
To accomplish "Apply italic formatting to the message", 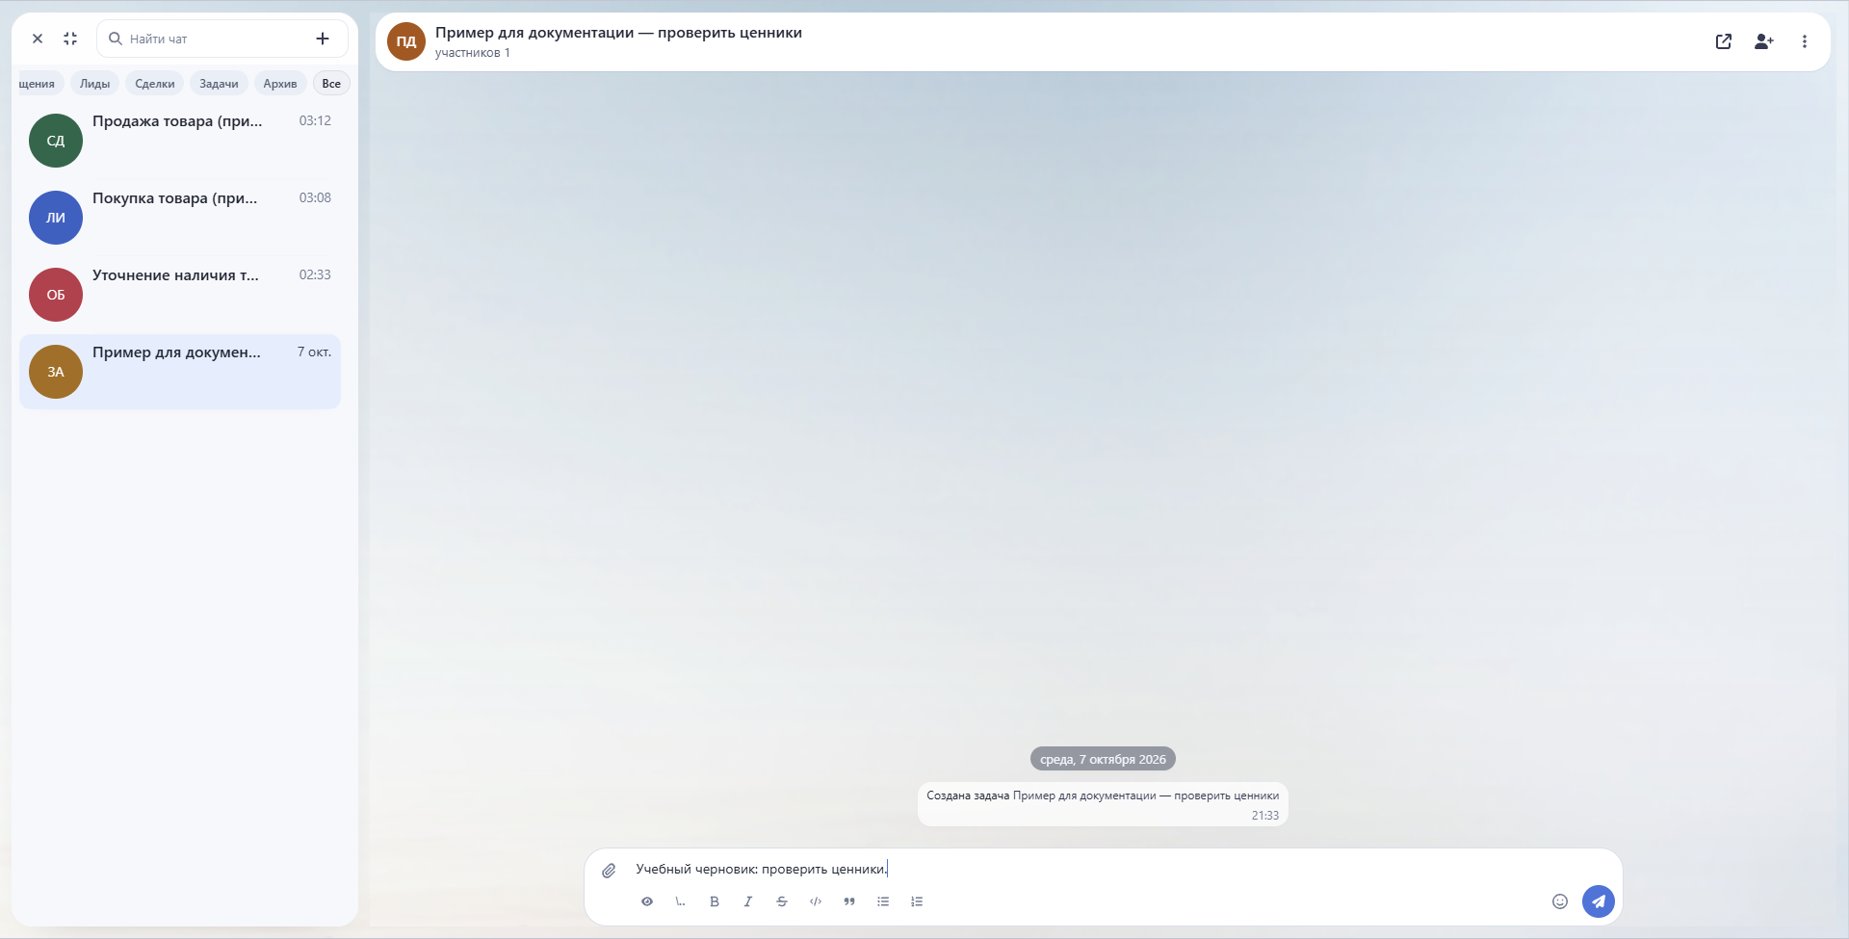I will 748,901.
